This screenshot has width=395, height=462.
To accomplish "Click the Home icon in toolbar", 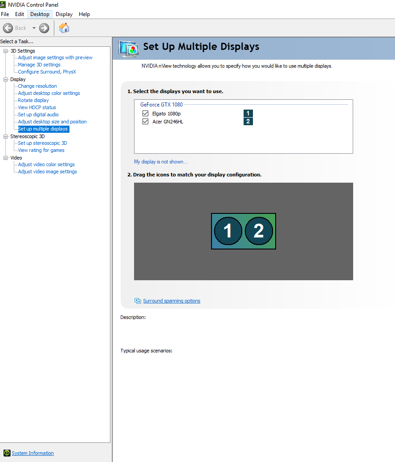I will click(x=64, y=28).
